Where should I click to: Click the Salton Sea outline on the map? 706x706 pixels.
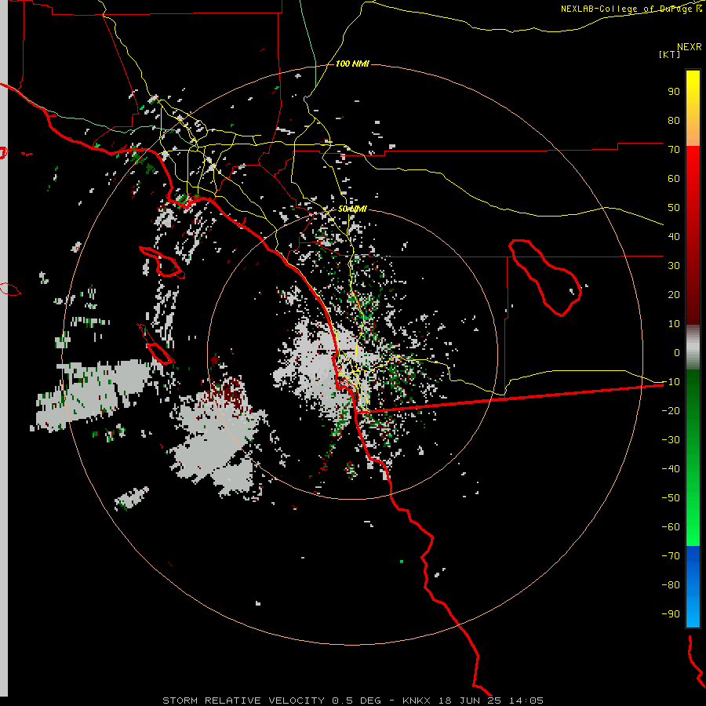[545, 278]
